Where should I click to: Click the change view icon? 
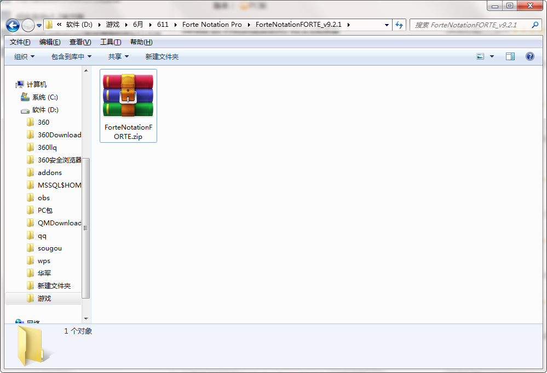[x=480, y=56]
